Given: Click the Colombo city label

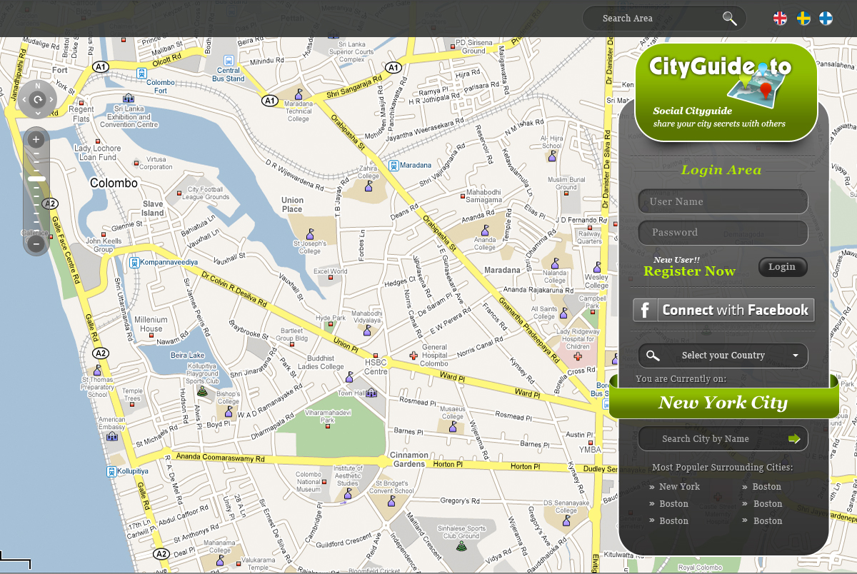Looking at the screenshot, I should pyautogui.click(x=114, y=183).
